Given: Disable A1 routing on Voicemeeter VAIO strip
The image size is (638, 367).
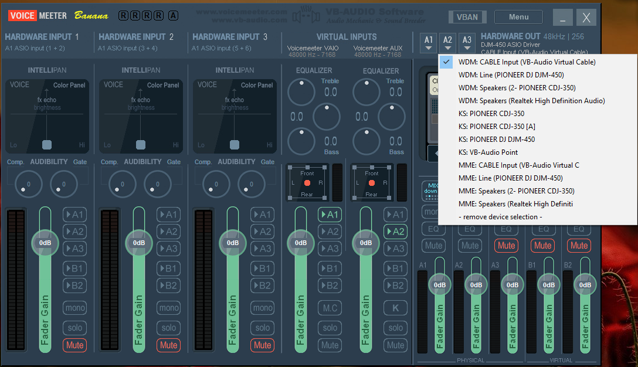Looking at the screenshot, I should [330, 215].
